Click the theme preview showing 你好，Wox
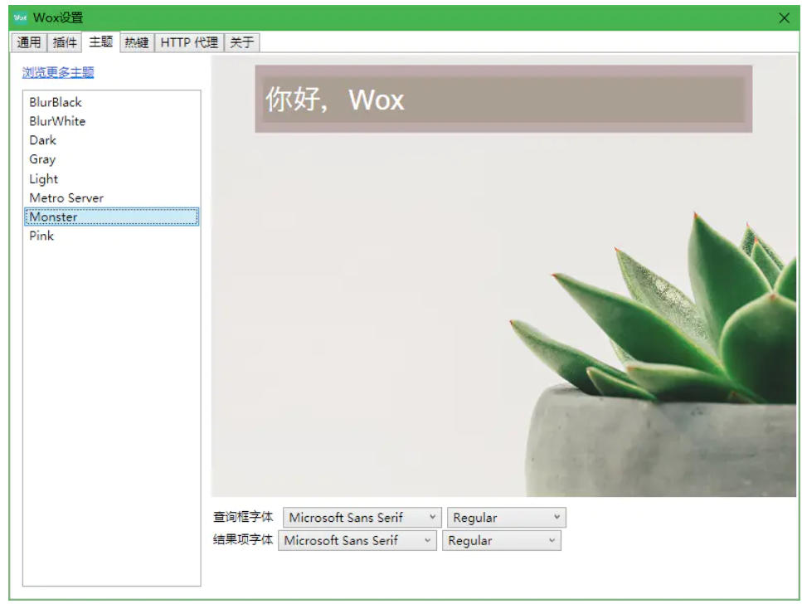The width and height of the screenshot is (802, 604). click(504, 100)
